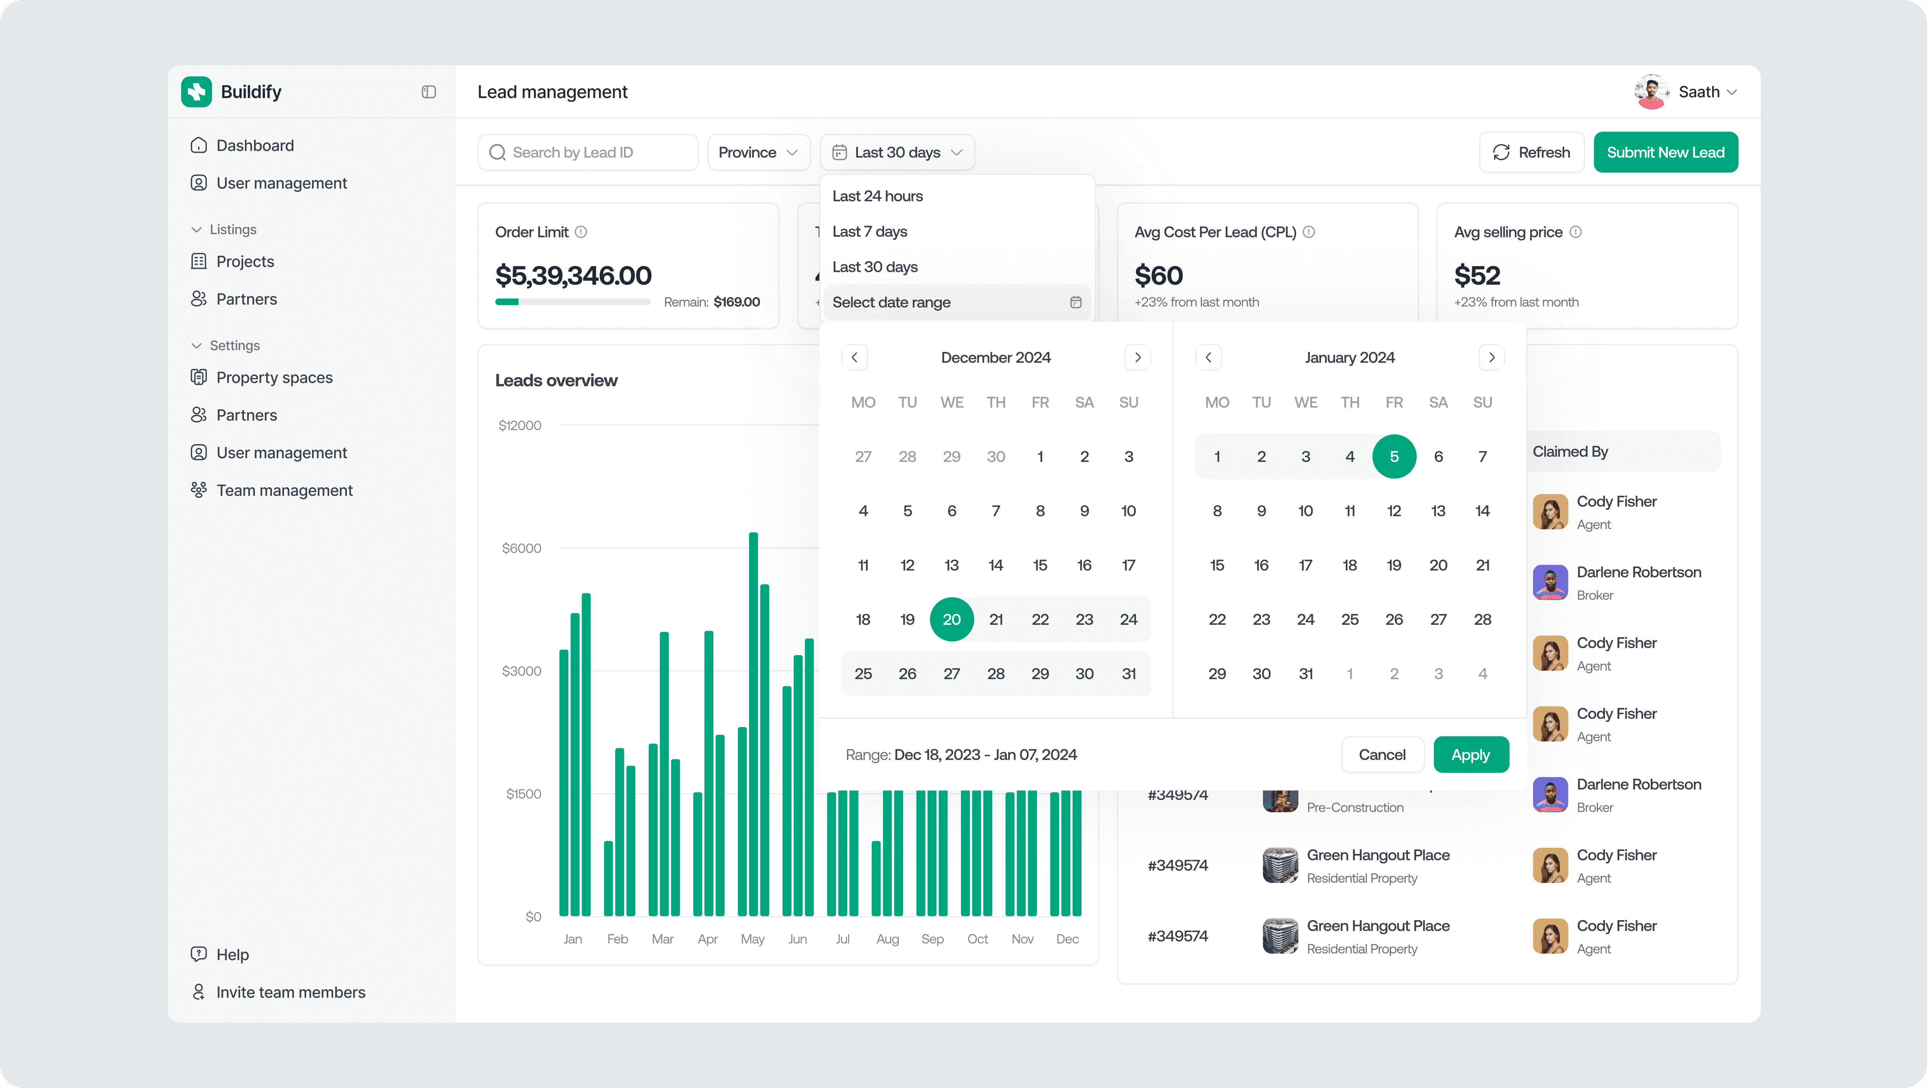Open Projects under Listings
Viewport: 1927px width, 1088px height.
pos(246,261)
